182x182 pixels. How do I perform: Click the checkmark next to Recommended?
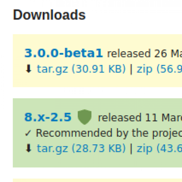[x=28, y=133]
